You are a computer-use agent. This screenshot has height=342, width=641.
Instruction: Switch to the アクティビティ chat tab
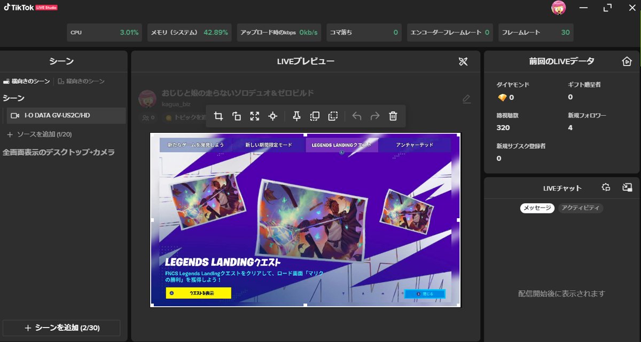click(x=581, y=208)
